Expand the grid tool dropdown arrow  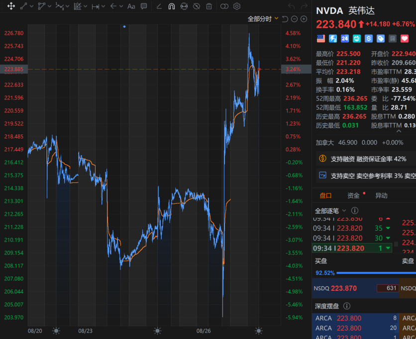click(85, 6)
